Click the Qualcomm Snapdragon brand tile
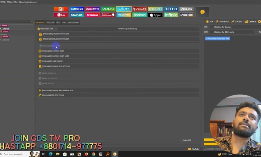261x157 pixels. [x=108, y=15]
